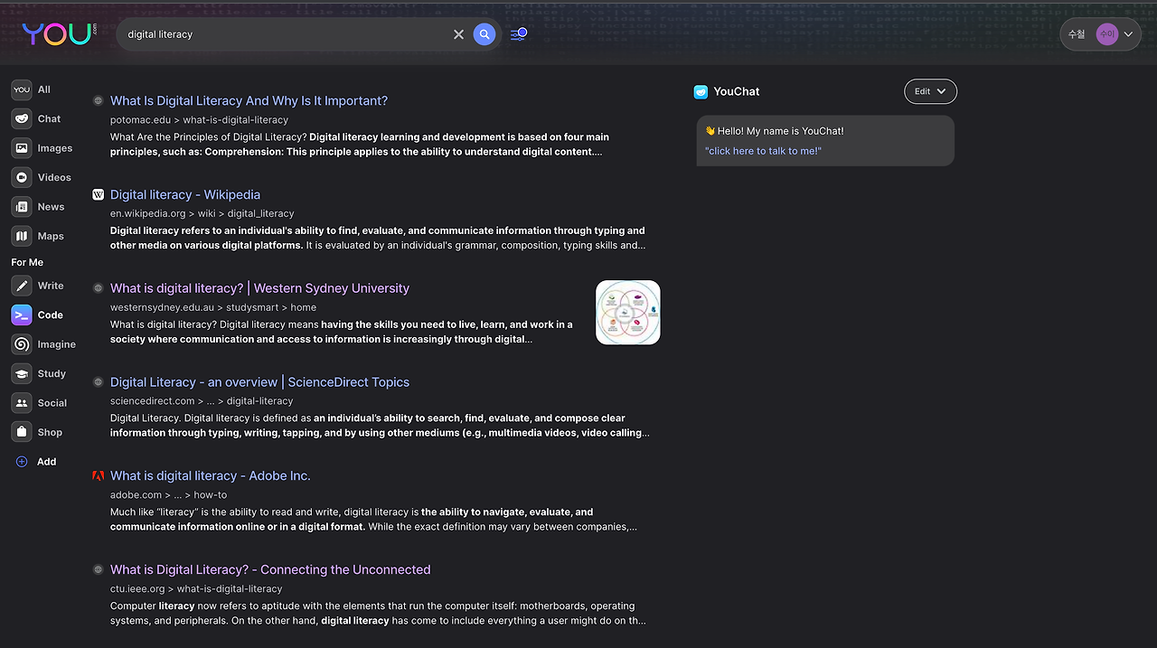Click "click here to talk to me!"
This screenshot has height=648, width=1157.
763,151
